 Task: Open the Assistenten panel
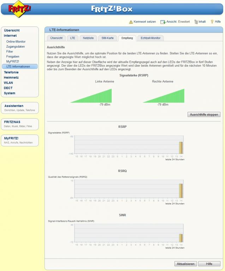pos(20,108)
